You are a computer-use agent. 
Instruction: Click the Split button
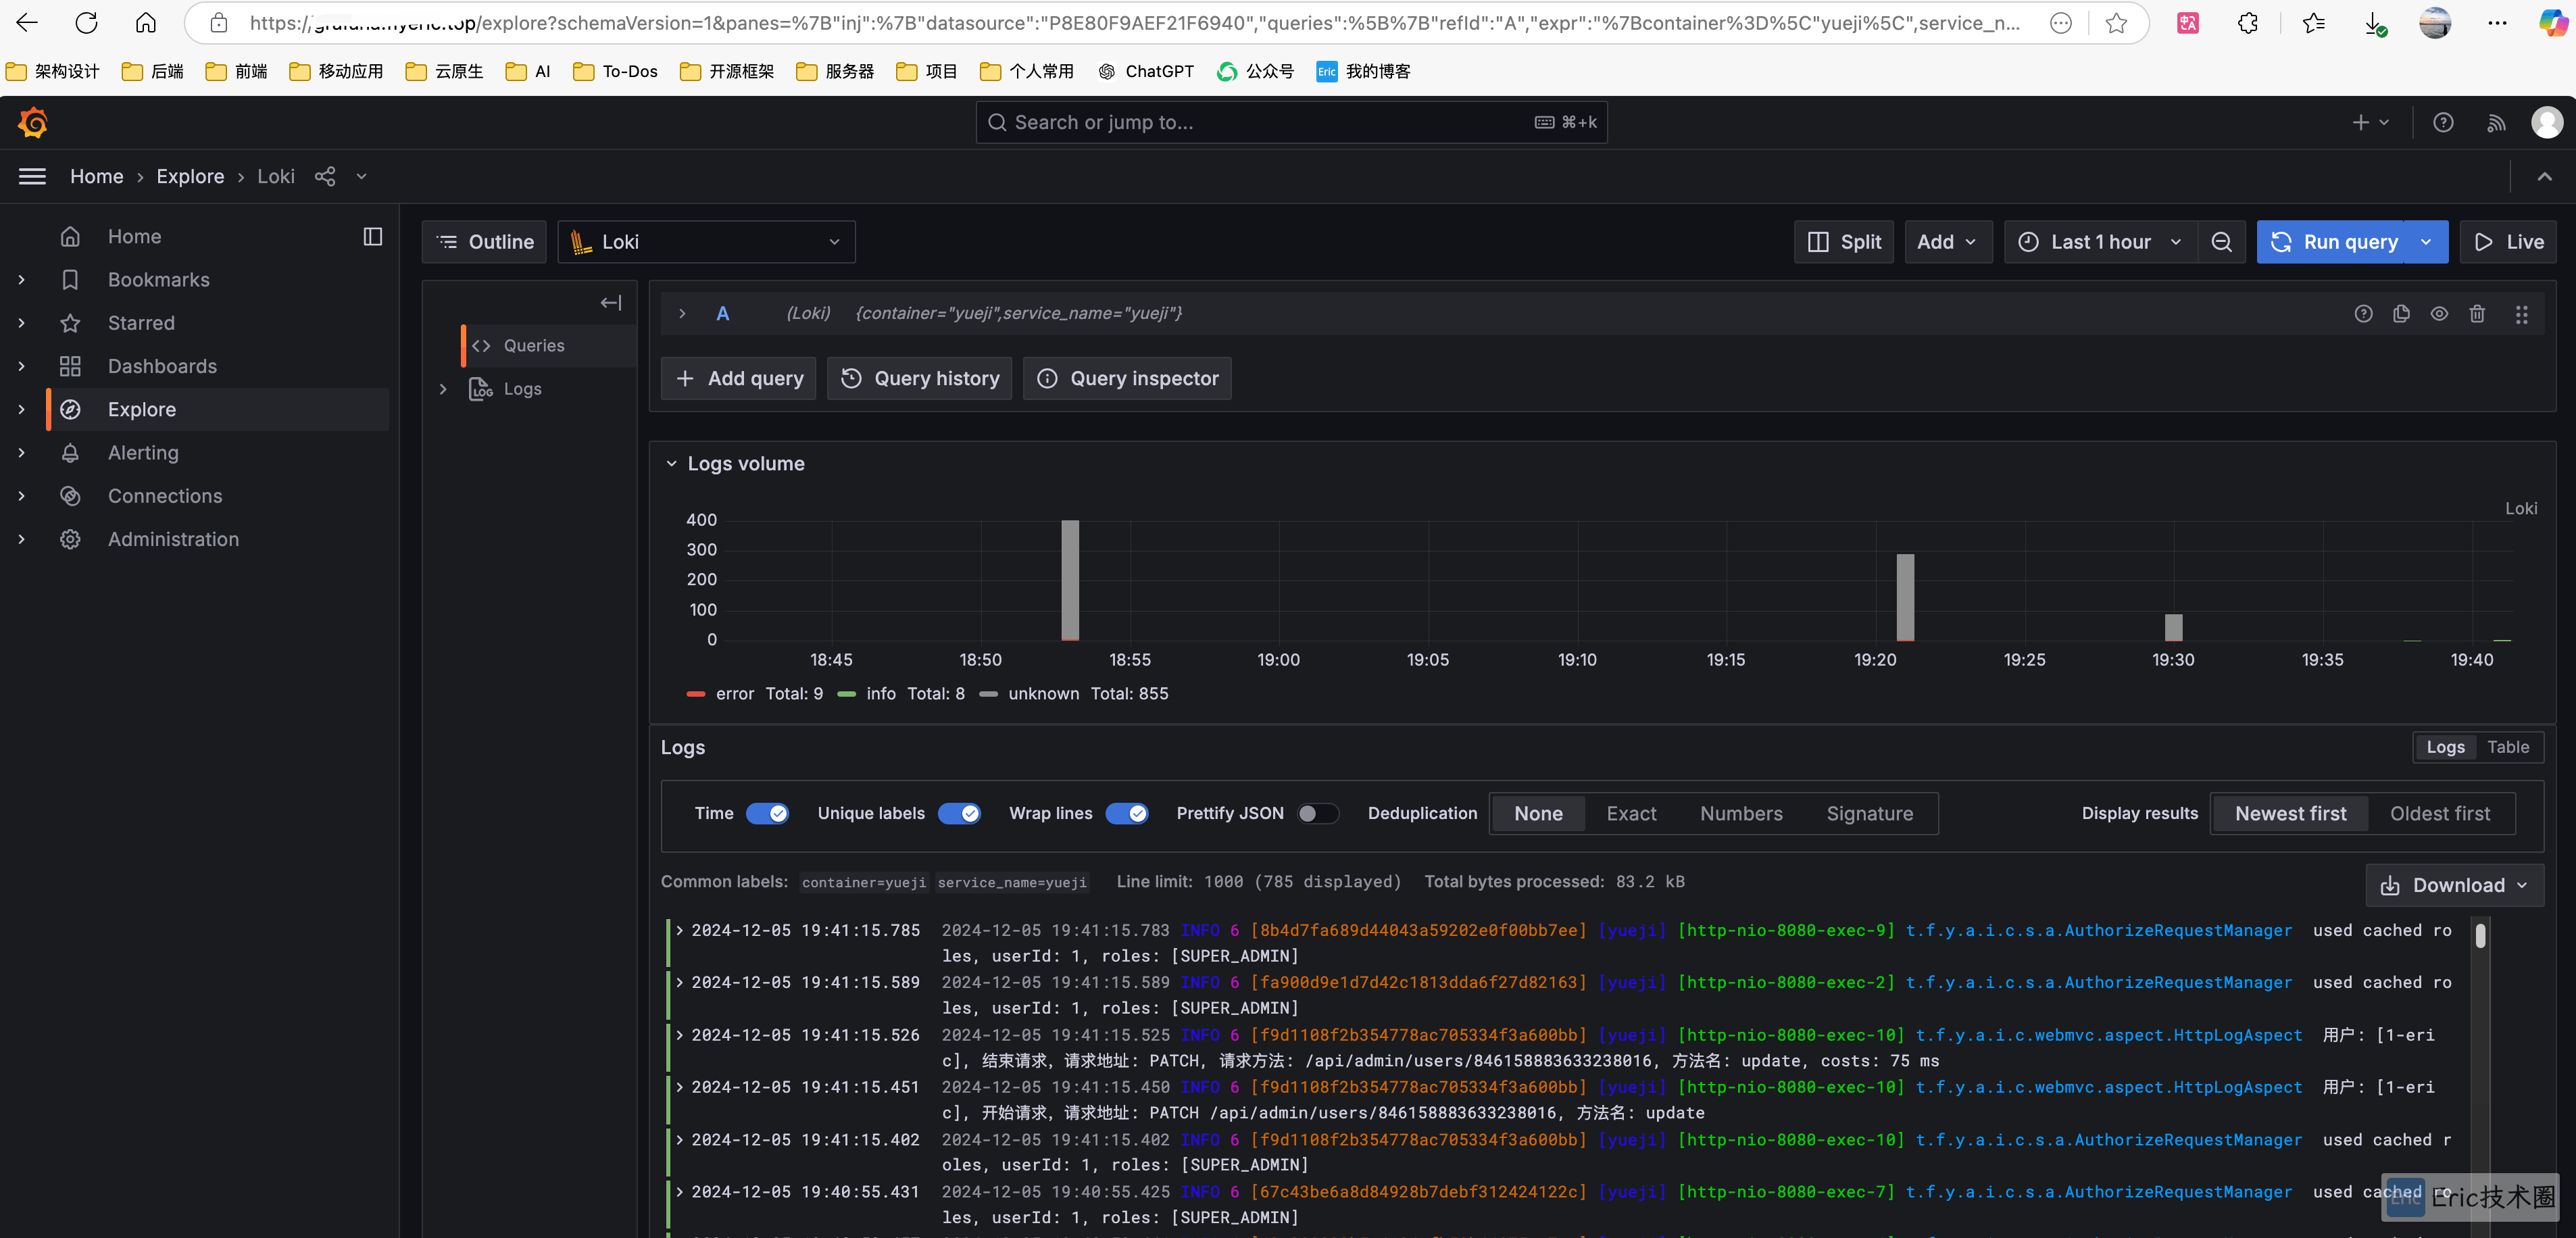tap(1844, 242)
